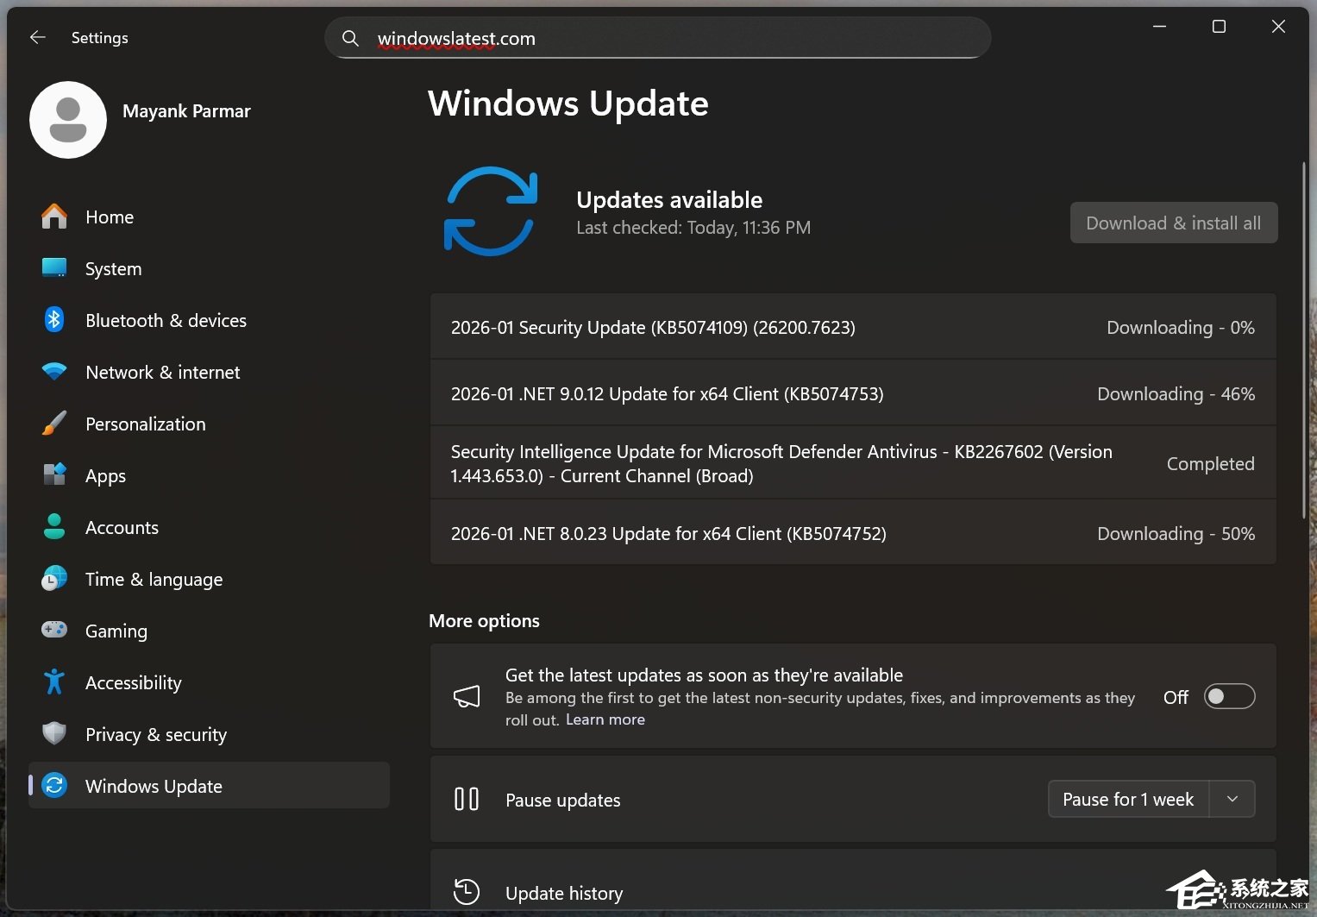Open Network & internet settings
The image size is (1317, 917).
209,372
